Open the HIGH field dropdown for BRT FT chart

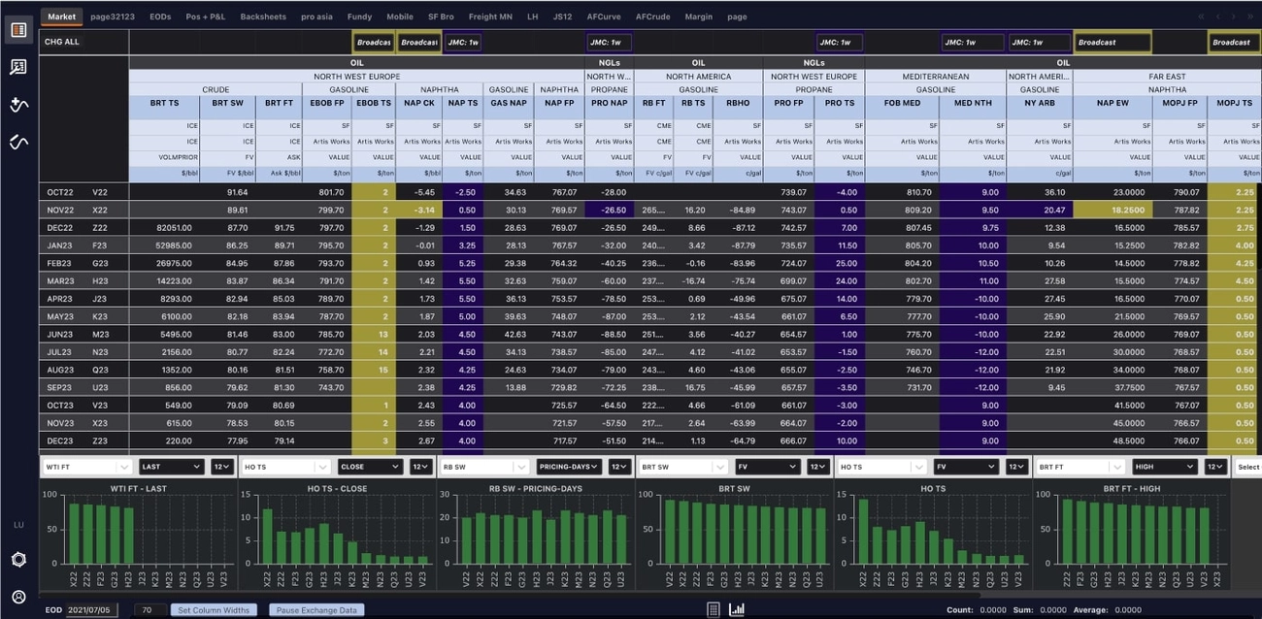tap(1163, 467)
